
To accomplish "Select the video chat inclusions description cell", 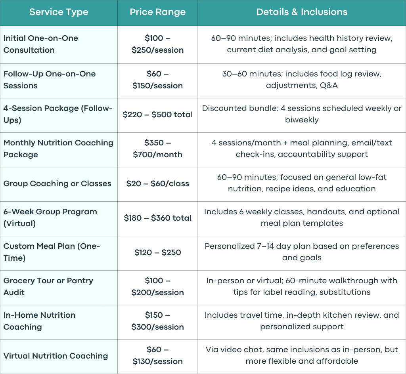I will (x=302, y=356).
